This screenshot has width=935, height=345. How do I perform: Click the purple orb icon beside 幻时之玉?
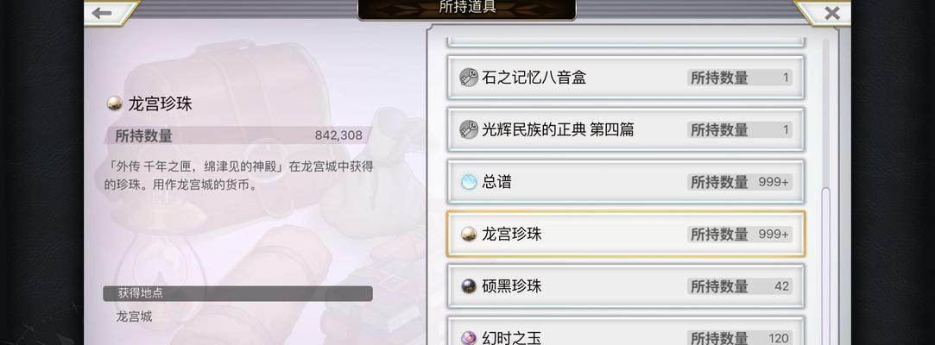(469, 338)
